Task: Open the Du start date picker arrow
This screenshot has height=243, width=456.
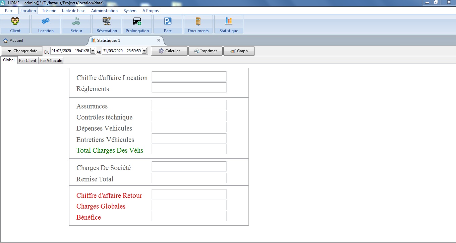Action: [93, 51]
